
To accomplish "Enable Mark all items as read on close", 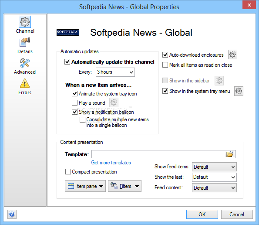I will pos(165,65).
